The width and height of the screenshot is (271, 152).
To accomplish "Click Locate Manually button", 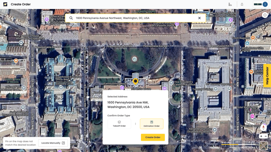I will click(53, 143).
